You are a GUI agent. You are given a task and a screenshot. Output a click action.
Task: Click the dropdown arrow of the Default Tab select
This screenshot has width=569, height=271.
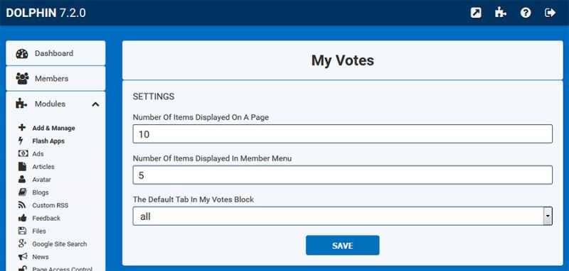pyautogui.click(x=548, y=216)
